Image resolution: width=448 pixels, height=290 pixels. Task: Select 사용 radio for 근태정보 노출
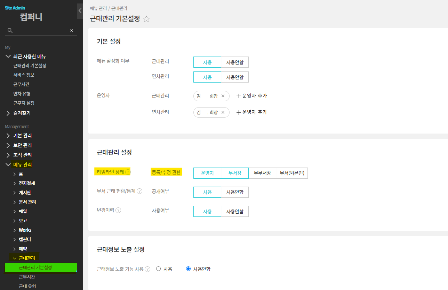pyautogui.click(x=159, y=269)
